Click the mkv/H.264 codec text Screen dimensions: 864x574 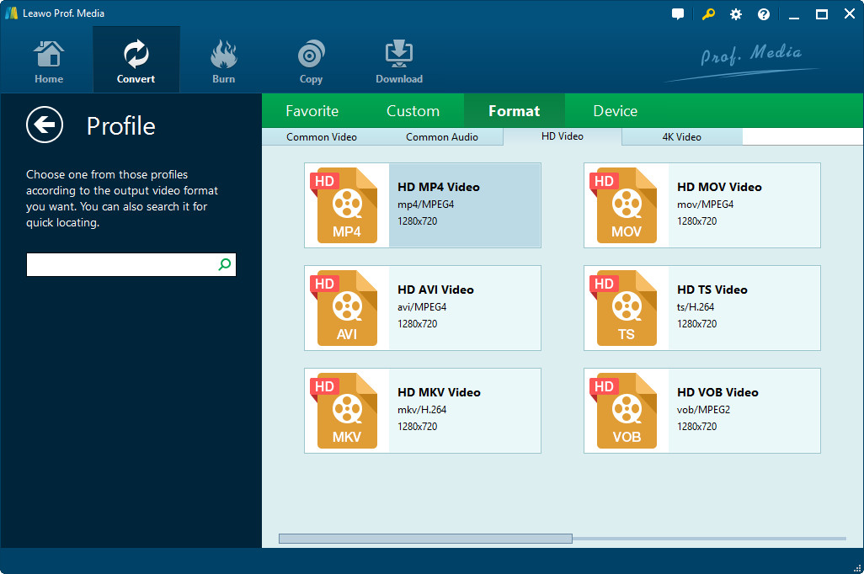point(422,410)
